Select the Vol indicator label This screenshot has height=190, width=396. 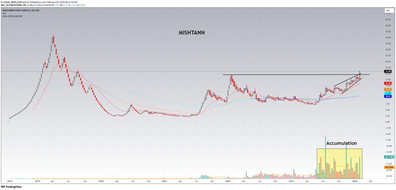pyautogui.click(x=4, y=13)
